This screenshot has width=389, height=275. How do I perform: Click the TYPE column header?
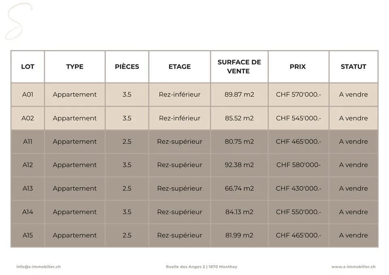point(75,67)
